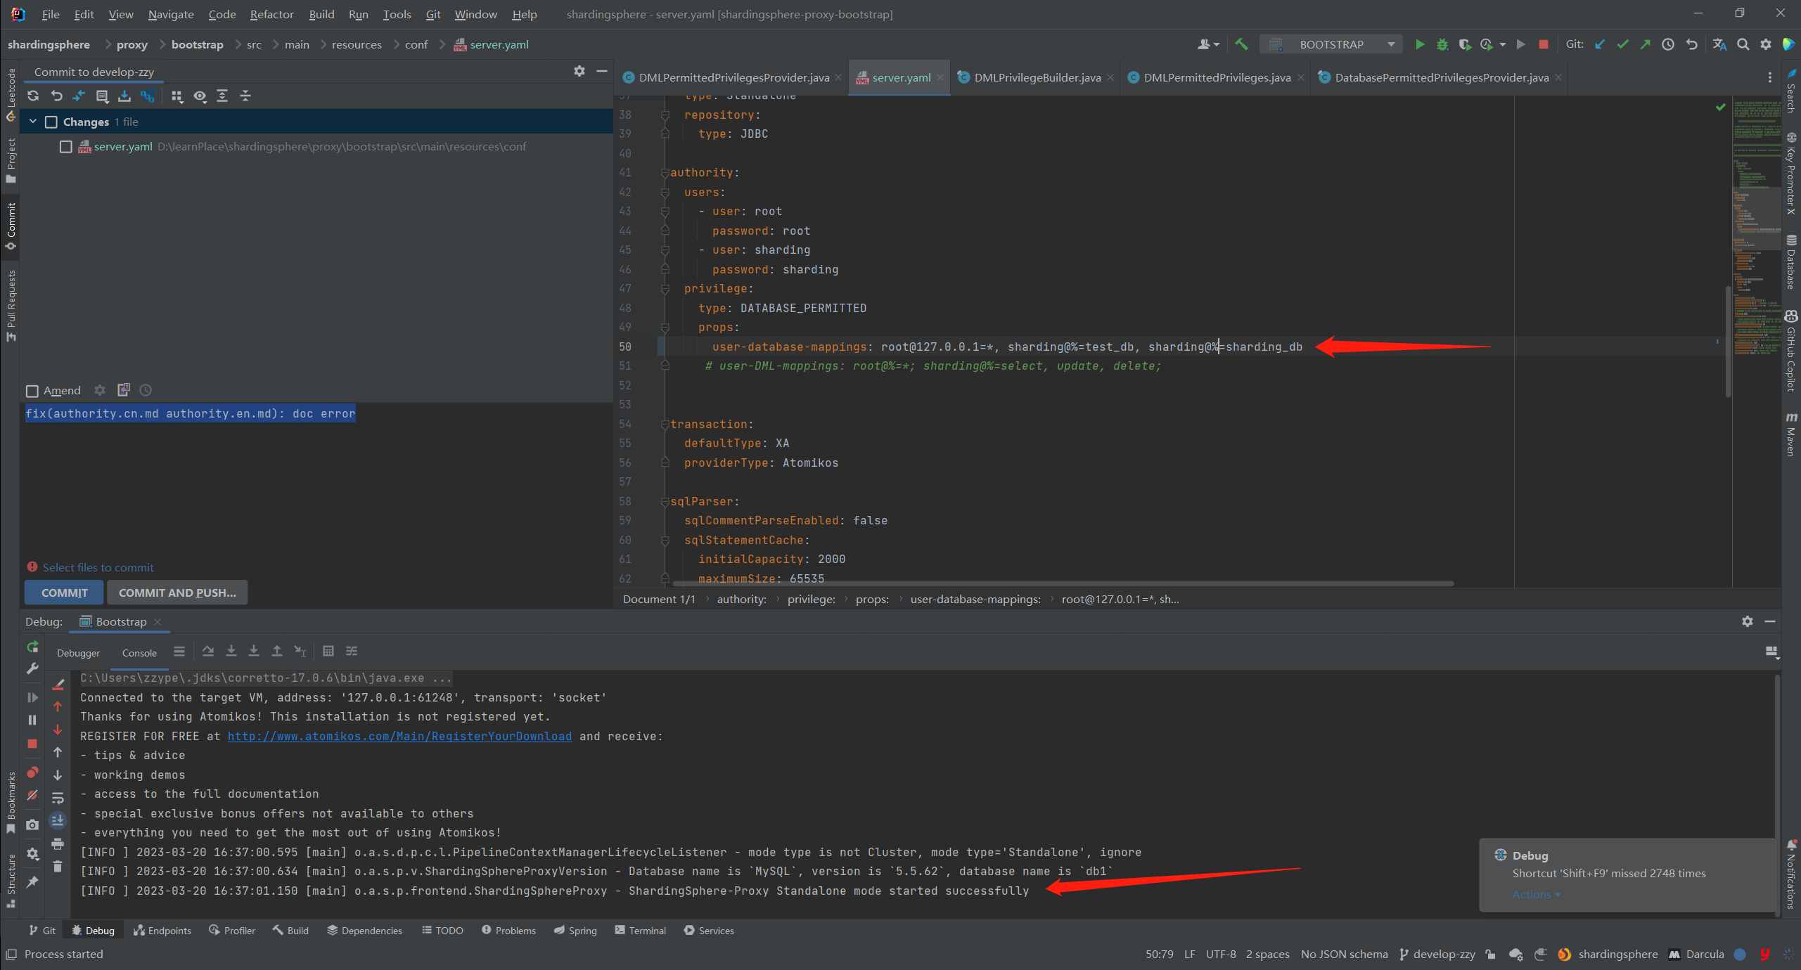Click the Refresh changes icon in Commit panel
Image resolution: width=1801 pixels, height=970 pixels.
33,96
